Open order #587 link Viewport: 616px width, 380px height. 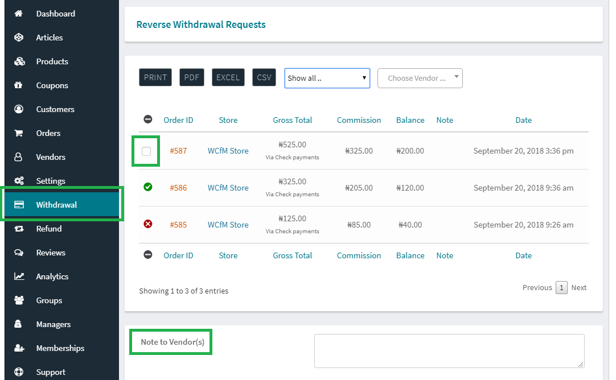click(x=178, y=151)
